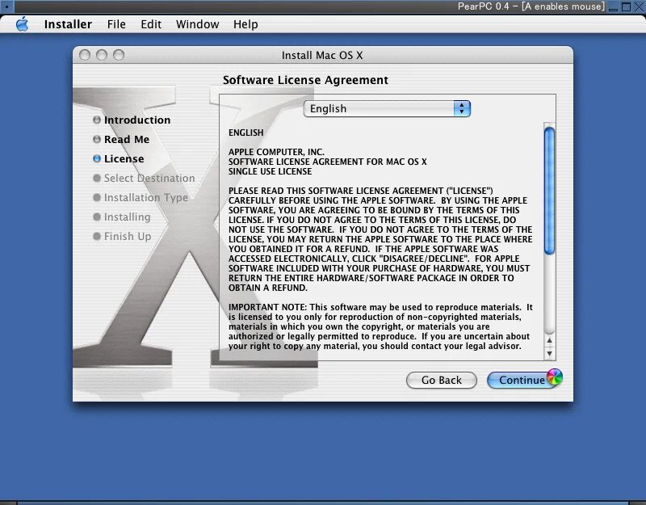Click the Continue button
The width and height of the screenshot is (646, 505).
(522, 380)
